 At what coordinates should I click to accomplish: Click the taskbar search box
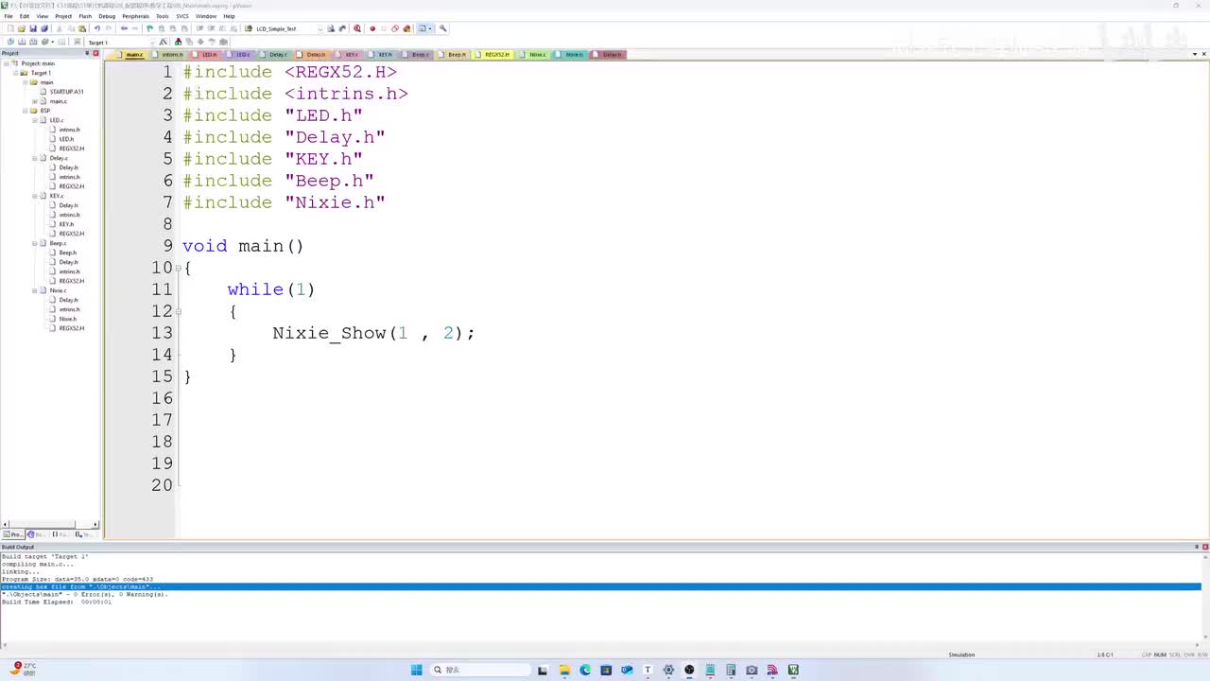[x=480, y=670]
